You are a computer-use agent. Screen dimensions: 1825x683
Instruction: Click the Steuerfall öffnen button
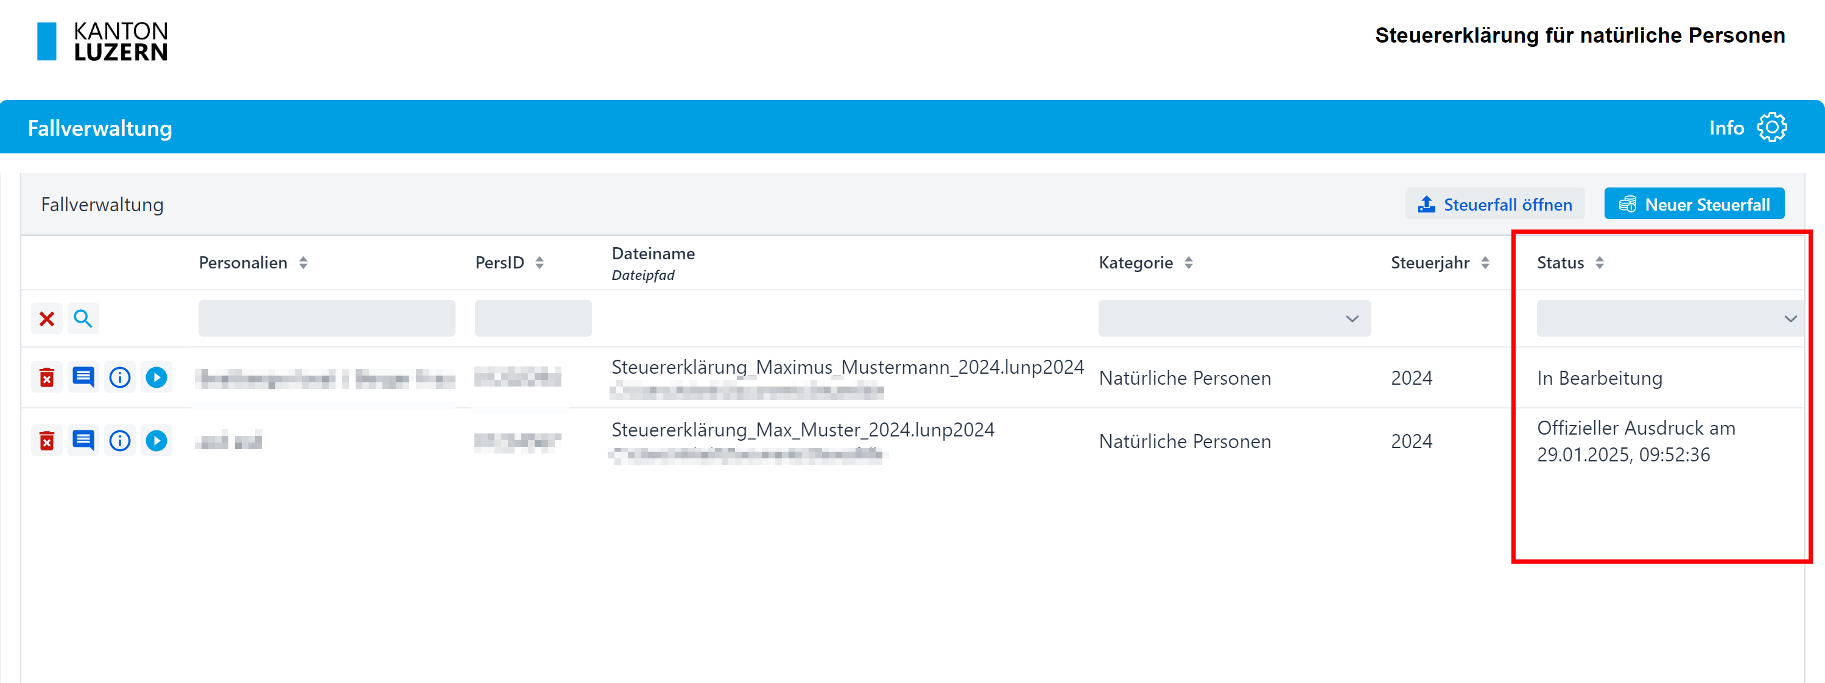click(x=1494, y=204)
